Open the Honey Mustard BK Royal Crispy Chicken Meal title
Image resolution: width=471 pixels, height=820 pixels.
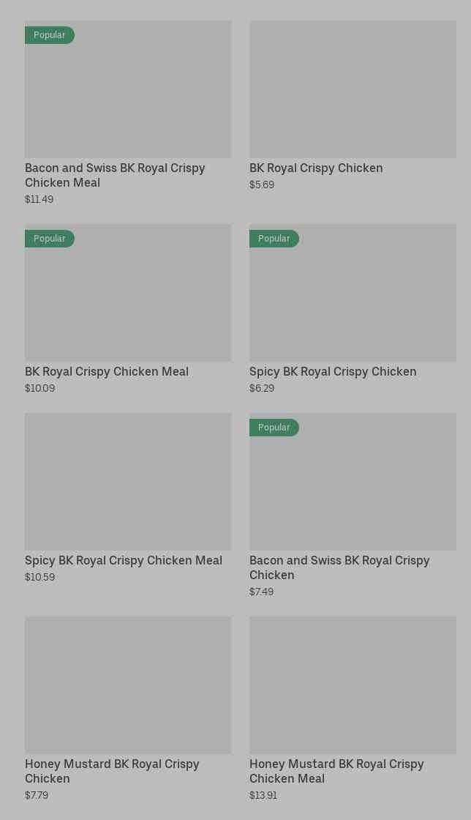tap(336, 771)
